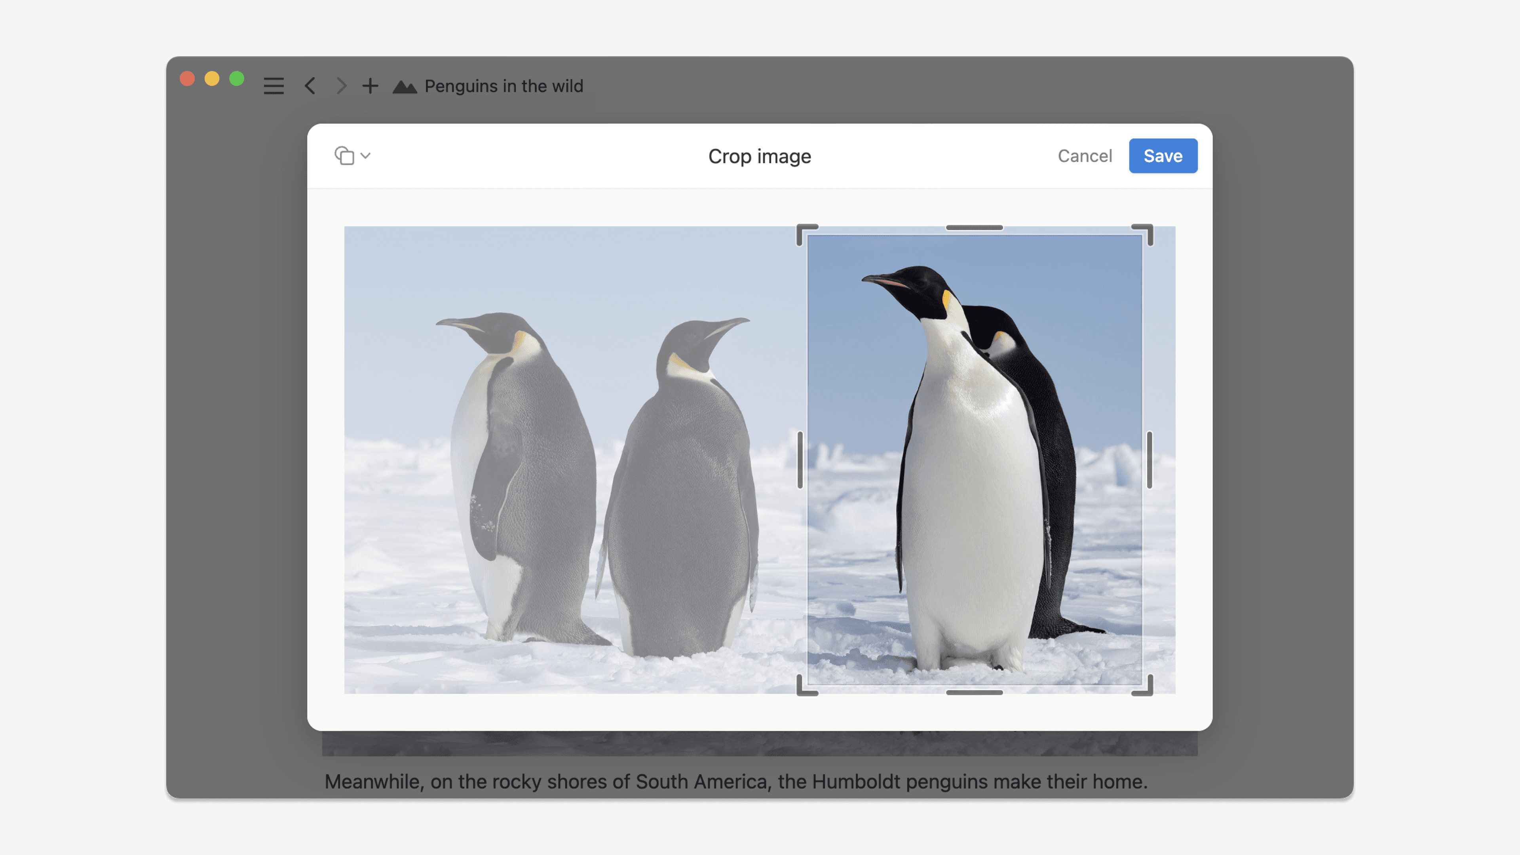Create a new page with plus icon
Viewport: 1520px width, 855px height.
pyautogui.click(x=370, y=86)
